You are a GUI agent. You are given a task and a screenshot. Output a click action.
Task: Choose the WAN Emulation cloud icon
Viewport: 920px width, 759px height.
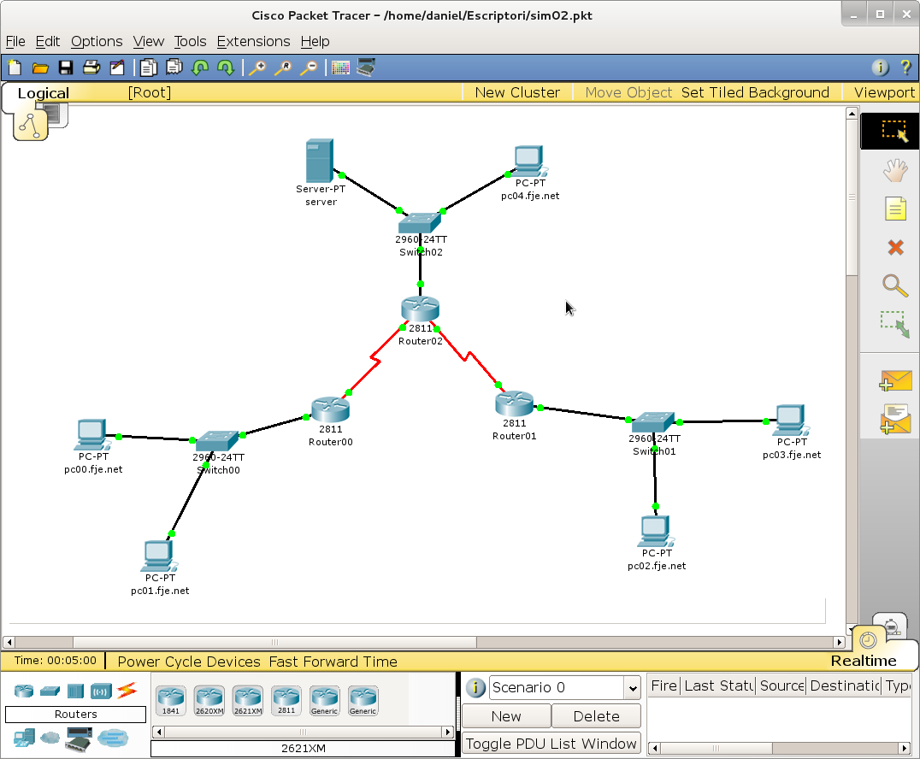[x=50, y=738]
